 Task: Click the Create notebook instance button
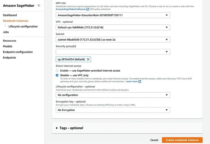pos(182,140)
